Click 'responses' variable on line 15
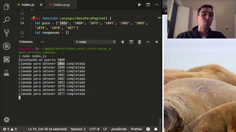Image resolution: width=236 pixels, height=132 pixels. (x=51, y=33)
